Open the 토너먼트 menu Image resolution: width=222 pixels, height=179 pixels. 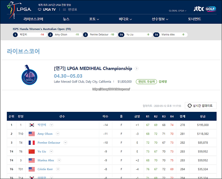tap(194, 19)
